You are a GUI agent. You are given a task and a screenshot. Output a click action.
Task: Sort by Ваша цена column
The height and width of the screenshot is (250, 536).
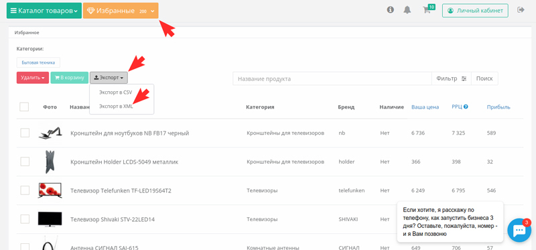[x=425, y=107]
